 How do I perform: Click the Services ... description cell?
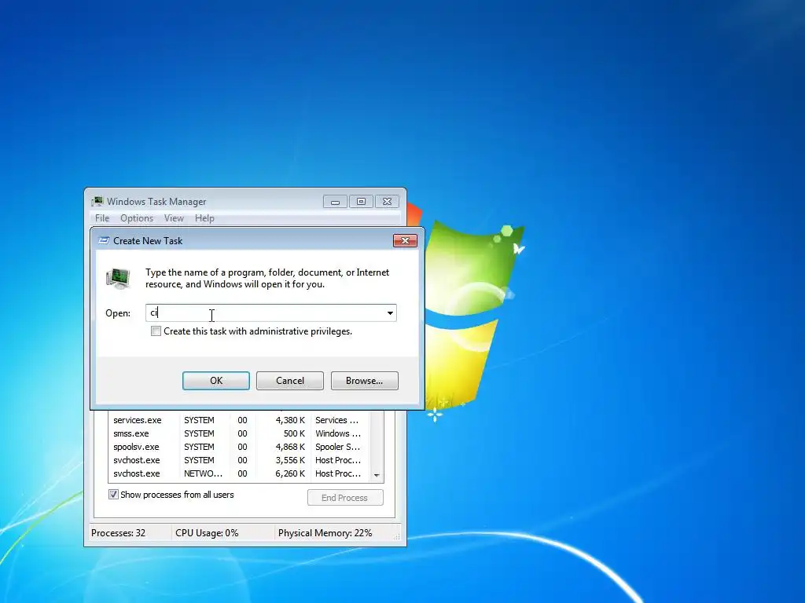click(336, 420)
